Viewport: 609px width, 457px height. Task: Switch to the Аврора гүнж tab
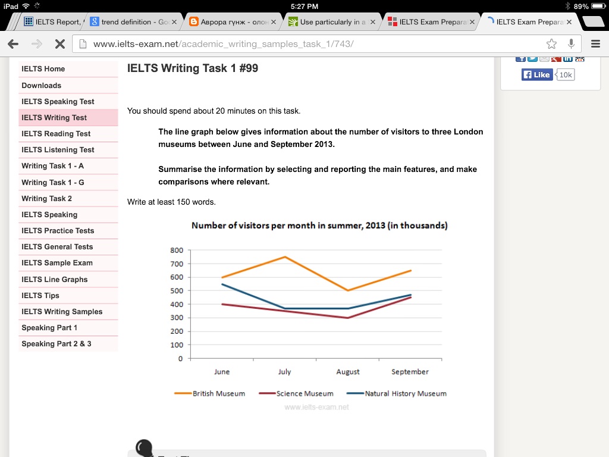click(232, 22)
